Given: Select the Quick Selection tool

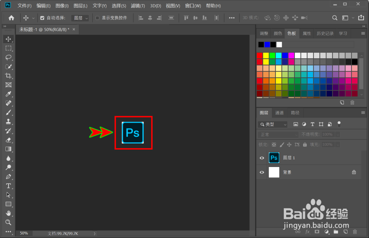Looking at the screenshot, I should point(8,67).
